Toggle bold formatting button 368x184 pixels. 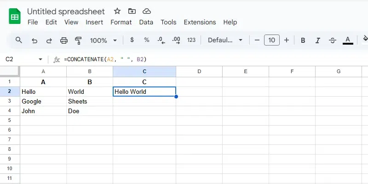point(303,40)
